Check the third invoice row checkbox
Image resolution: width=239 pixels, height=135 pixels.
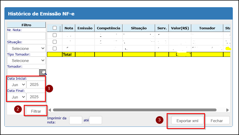coord(55,48)
